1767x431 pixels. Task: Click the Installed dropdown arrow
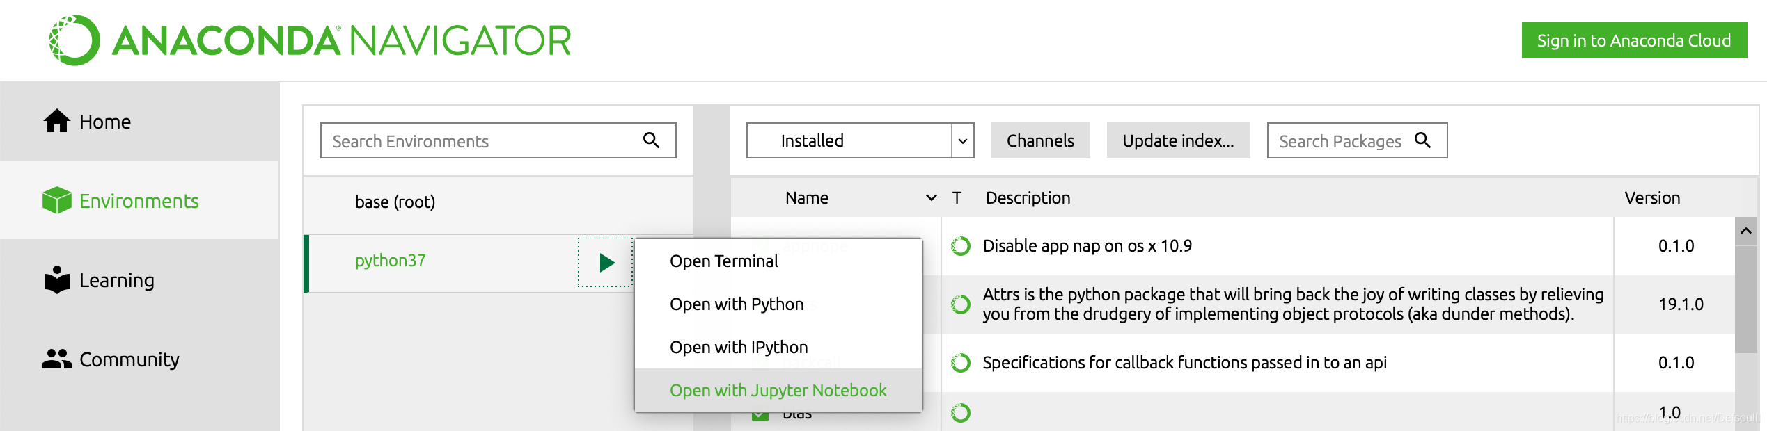pyautogui.click(x=963, y=141)
